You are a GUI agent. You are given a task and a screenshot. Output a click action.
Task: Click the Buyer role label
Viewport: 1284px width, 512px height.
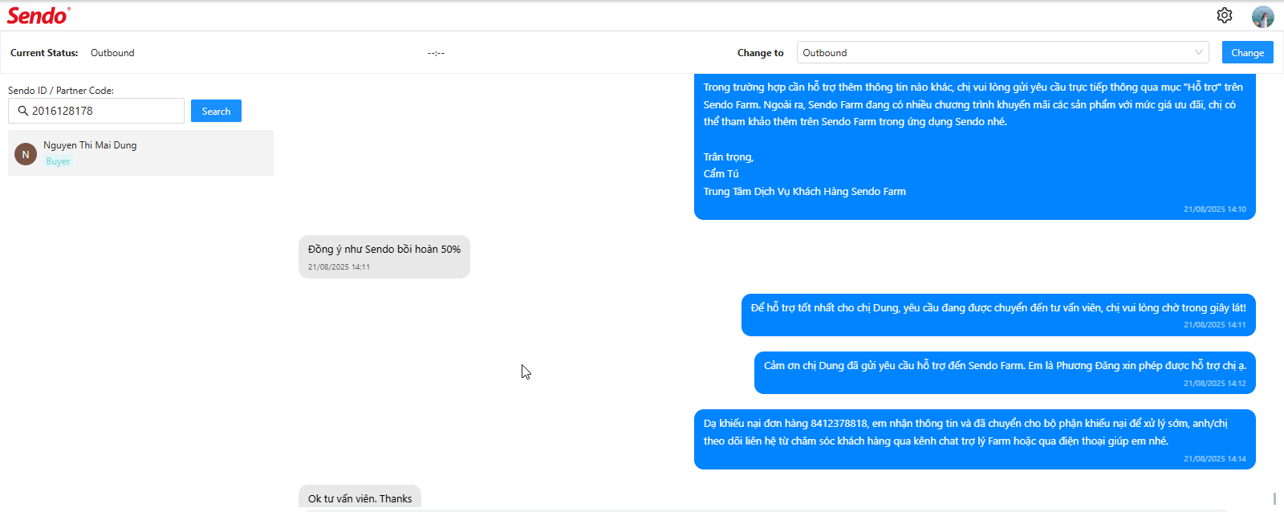pos(58,161)
